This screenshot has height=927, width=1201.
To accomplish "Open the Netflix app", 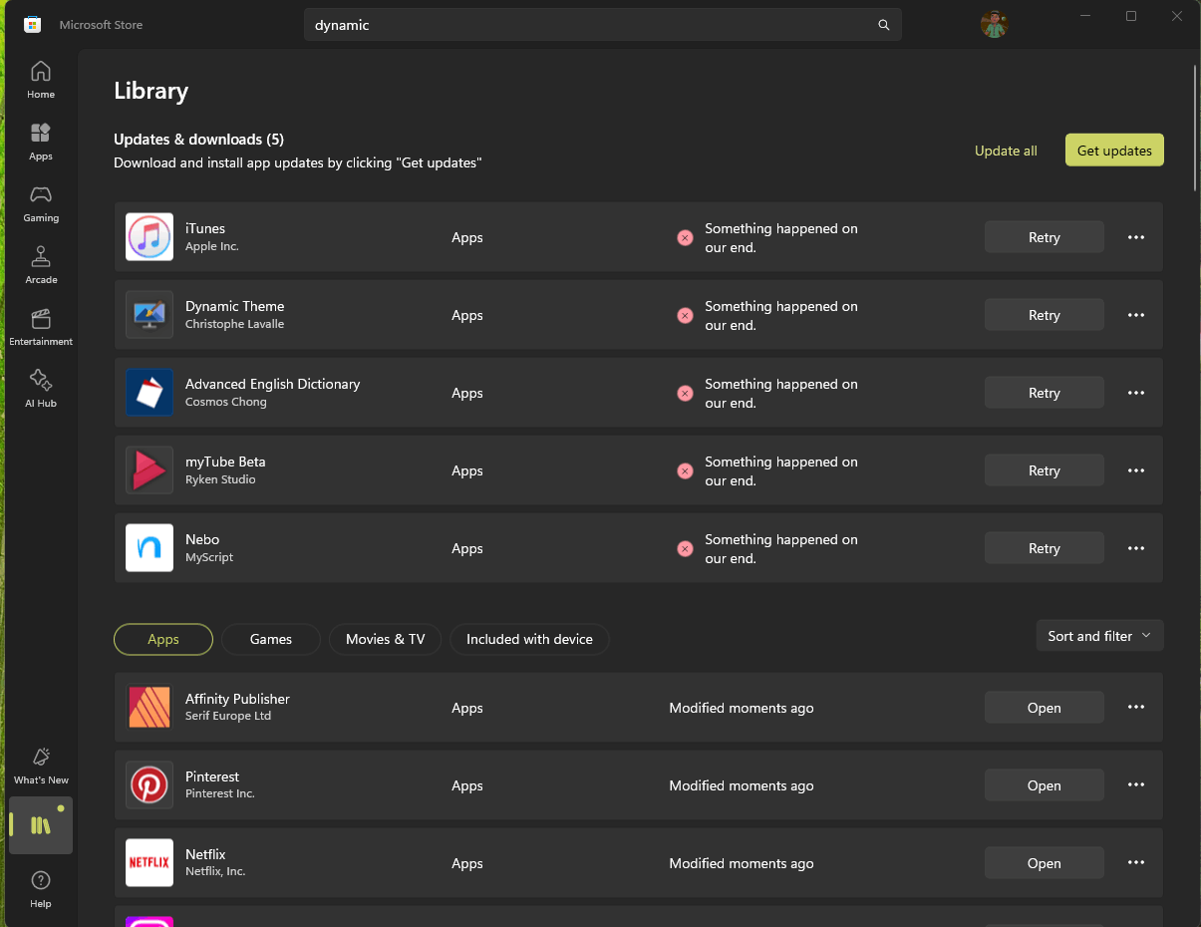I will 1045,863.
